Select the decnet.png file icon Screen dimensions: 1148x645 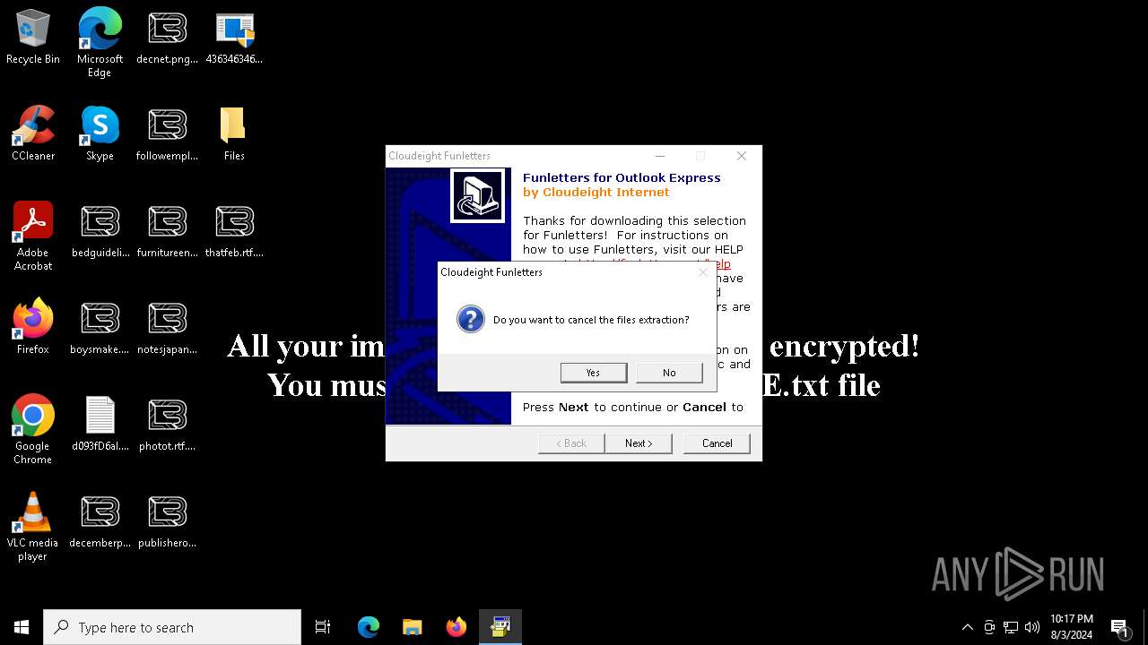pos(167,37)
